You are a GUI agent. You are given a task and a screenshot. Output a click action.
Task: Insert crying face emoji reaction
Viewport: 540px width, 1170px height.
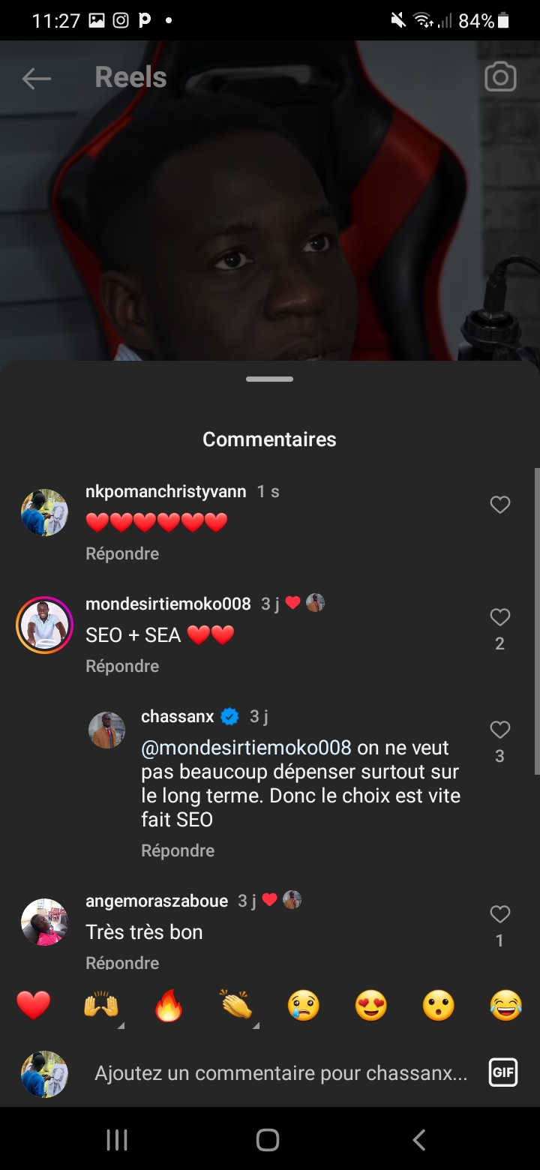point(304,1005)
